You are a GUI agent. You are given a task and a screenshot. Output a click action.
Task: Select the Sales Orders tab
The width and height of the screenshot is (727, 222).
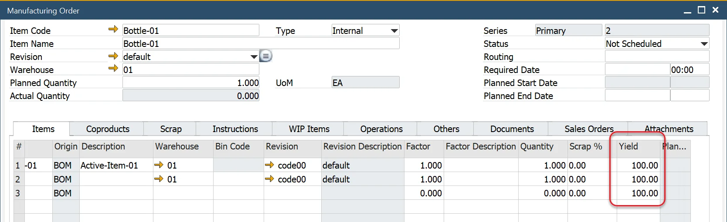tap(588, 129)
